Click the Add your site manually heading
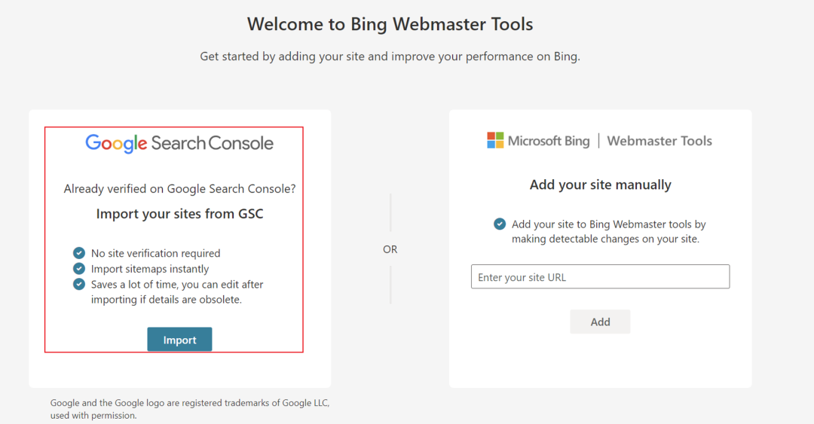 coord(600,185)
